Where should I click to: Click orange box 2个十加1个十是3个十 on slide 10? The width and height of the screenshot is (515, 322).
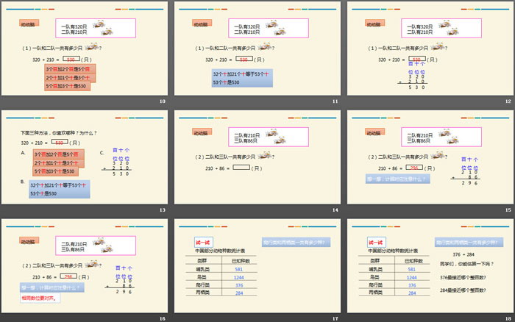tap(71, 78)
